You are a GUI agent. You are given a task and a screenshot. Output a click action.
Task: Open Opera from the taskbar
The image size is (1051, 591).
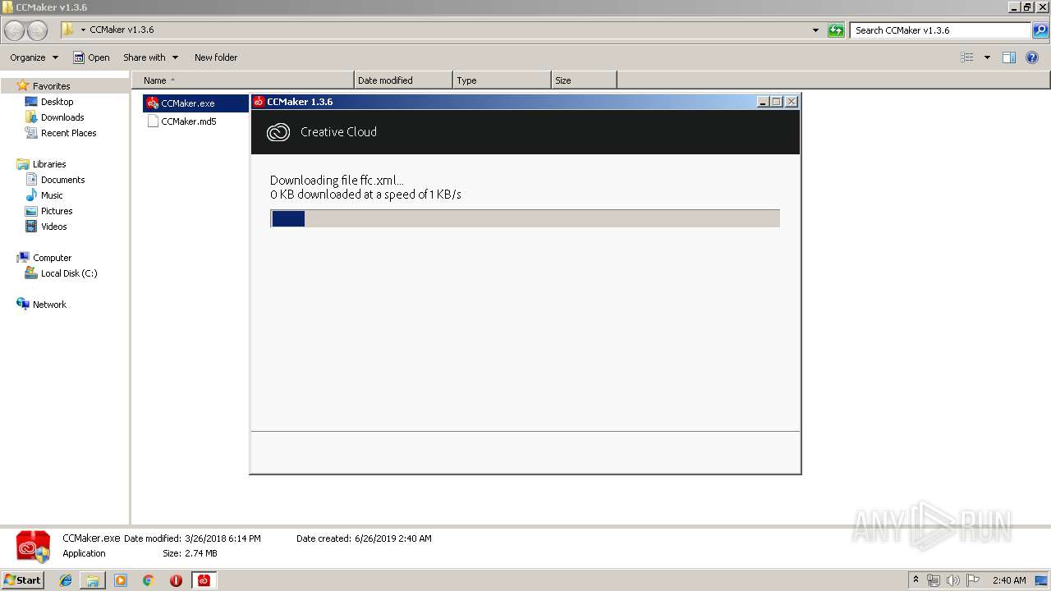176,580
